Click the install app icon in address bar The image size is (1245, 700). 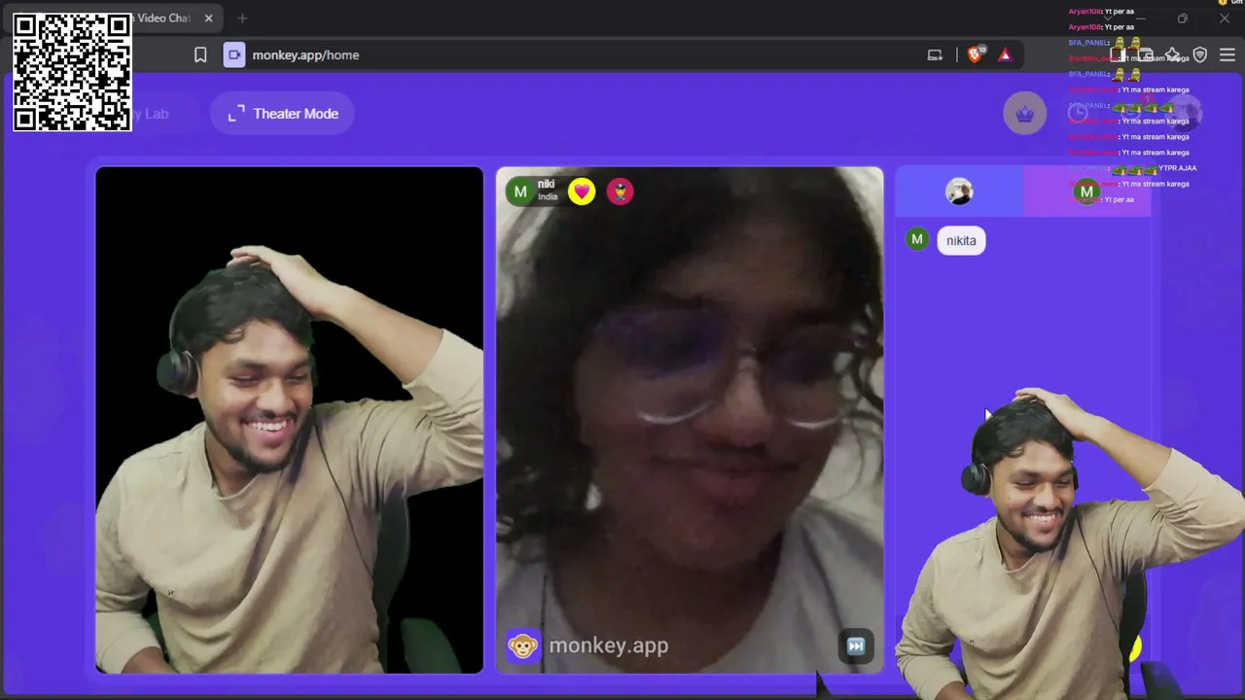point(935,55)
